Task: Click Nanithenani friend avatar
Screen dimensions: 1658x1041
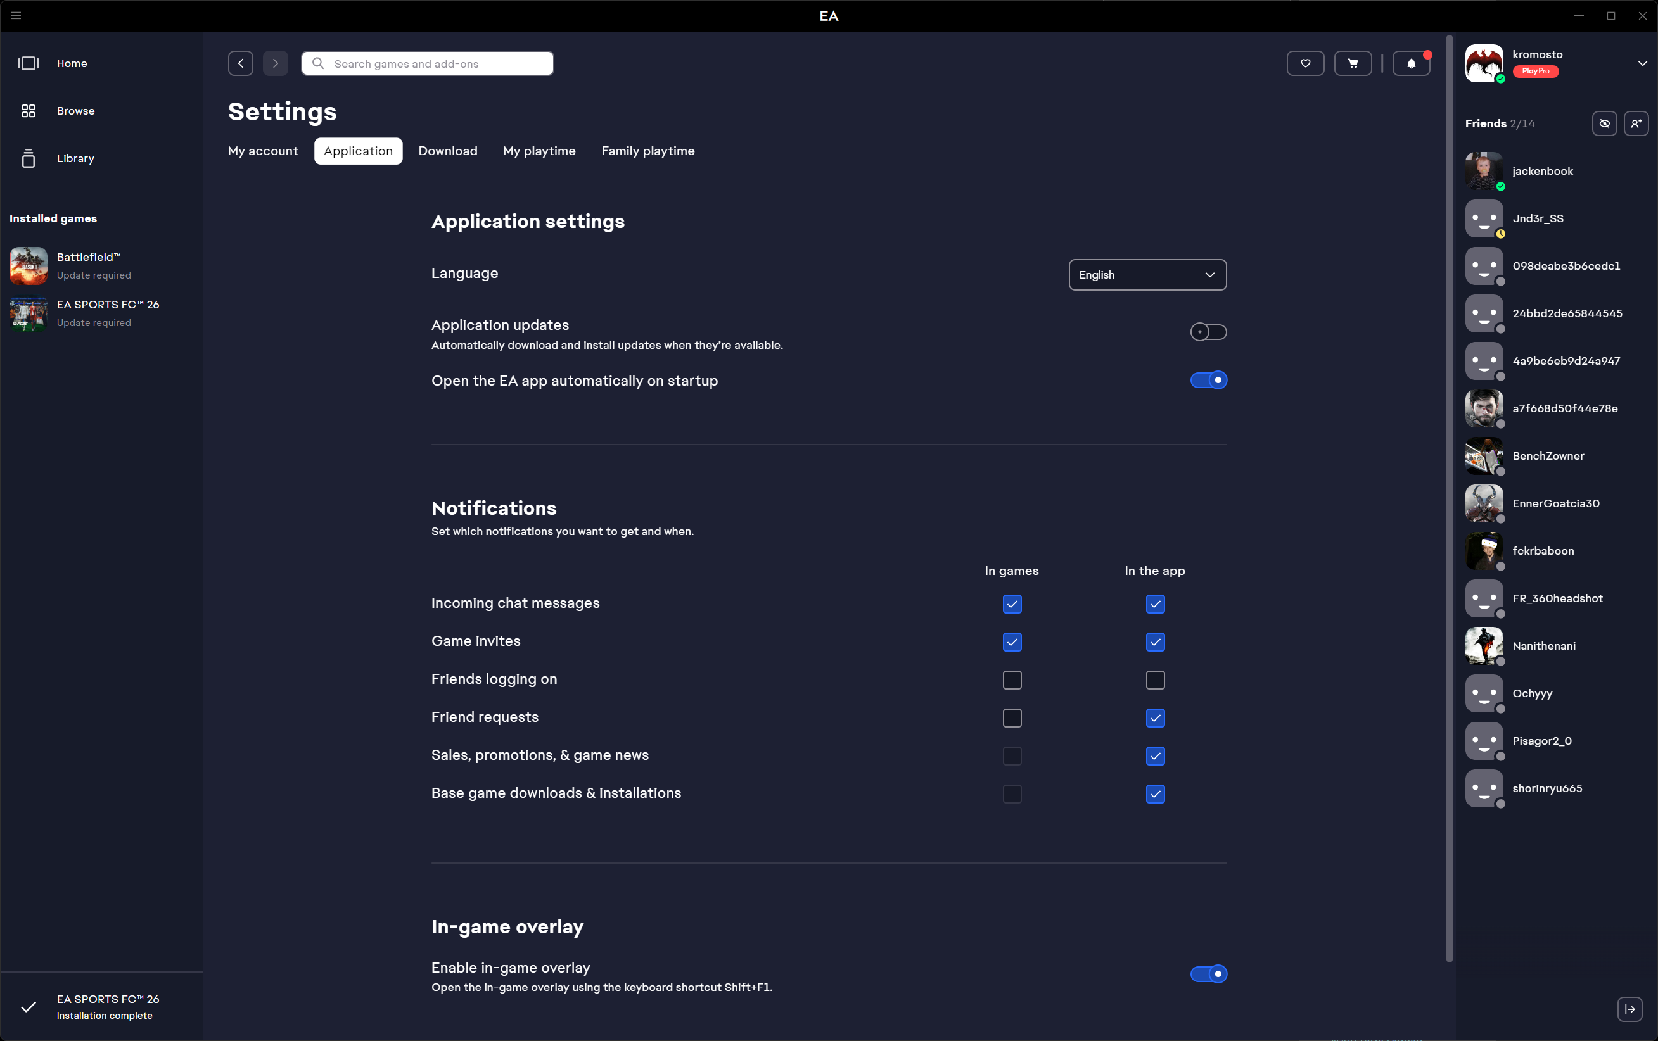Action: [1484, 645]
